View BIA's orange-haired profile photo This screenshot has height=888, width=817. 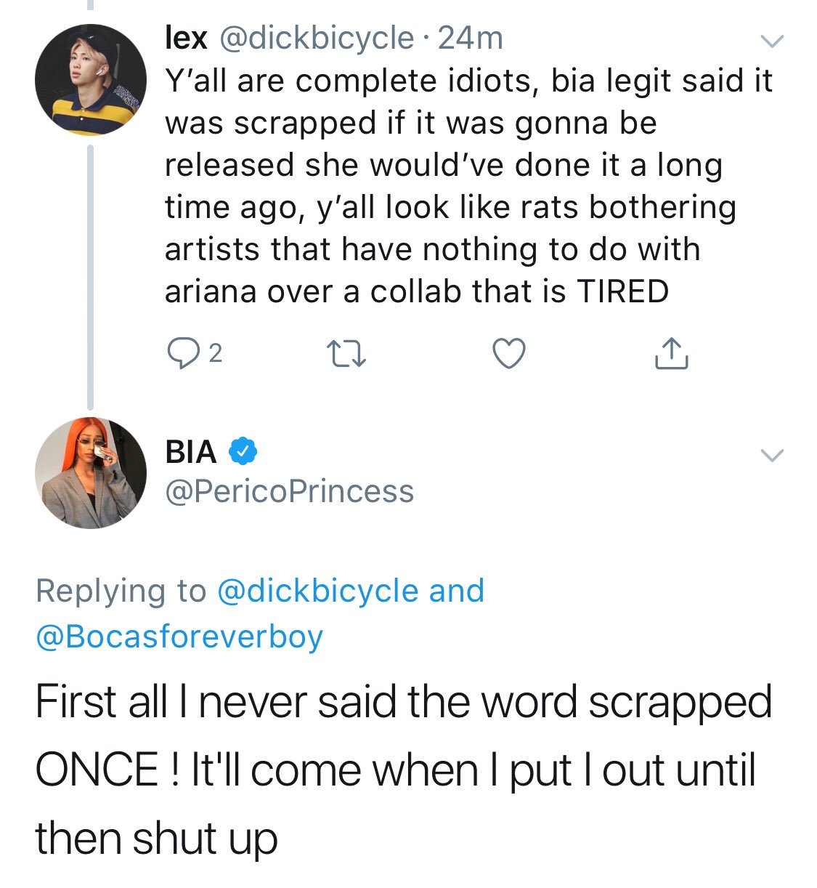pos(91,473)
